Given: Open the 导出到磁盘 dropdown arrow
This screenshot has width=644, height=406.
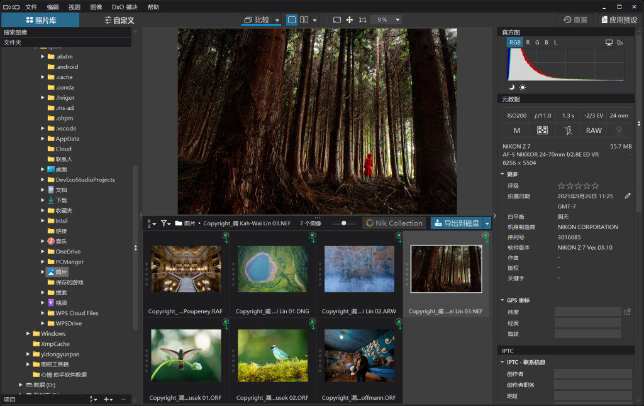Looking at the screenshot, I should (487, 223).
